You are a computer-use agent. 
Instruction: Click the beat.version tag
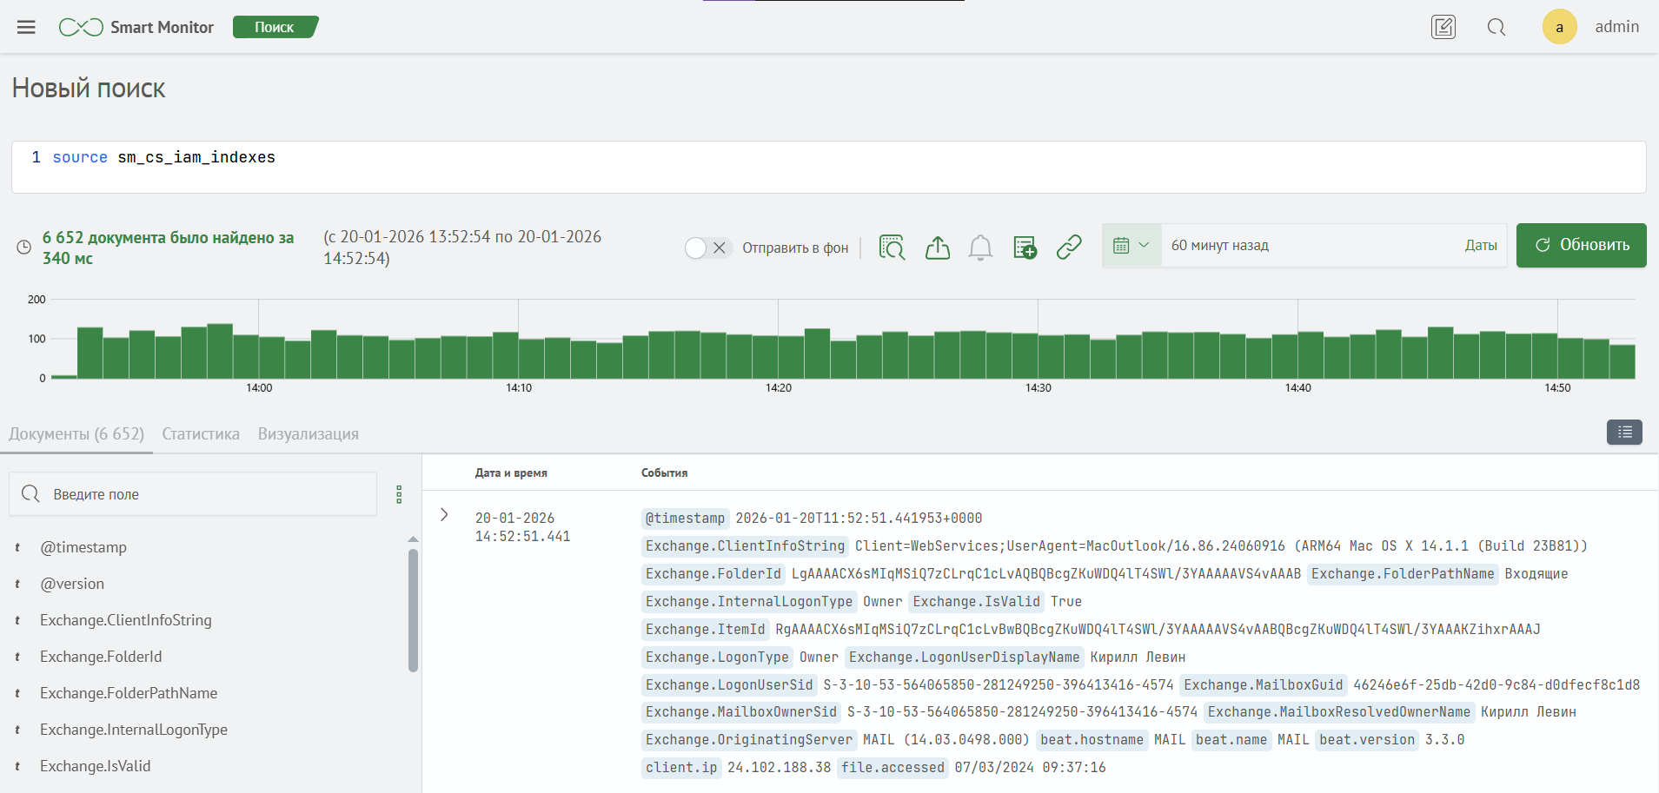pos(1367,740)
